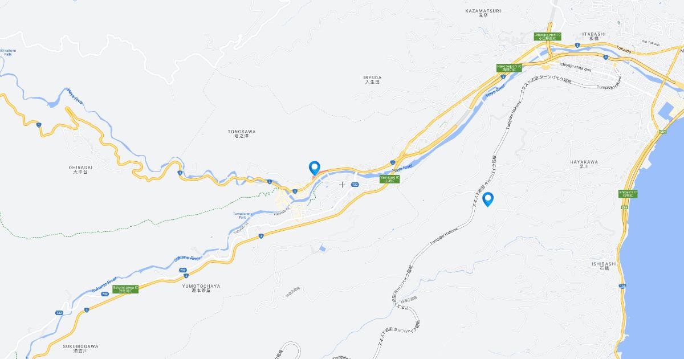Select the Sukumogawa IC green sign
This screenshot has width=684, height=359.
coord(125,289)
